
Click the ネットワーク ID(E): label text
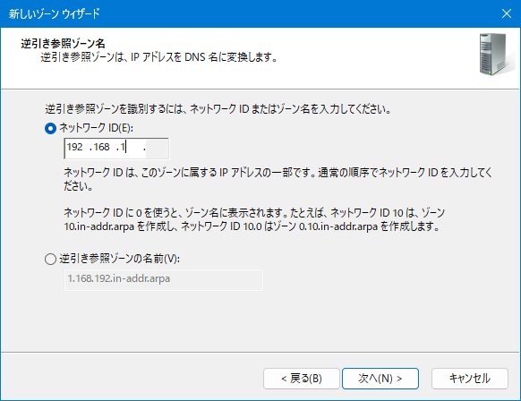click(x=97, y=128)
